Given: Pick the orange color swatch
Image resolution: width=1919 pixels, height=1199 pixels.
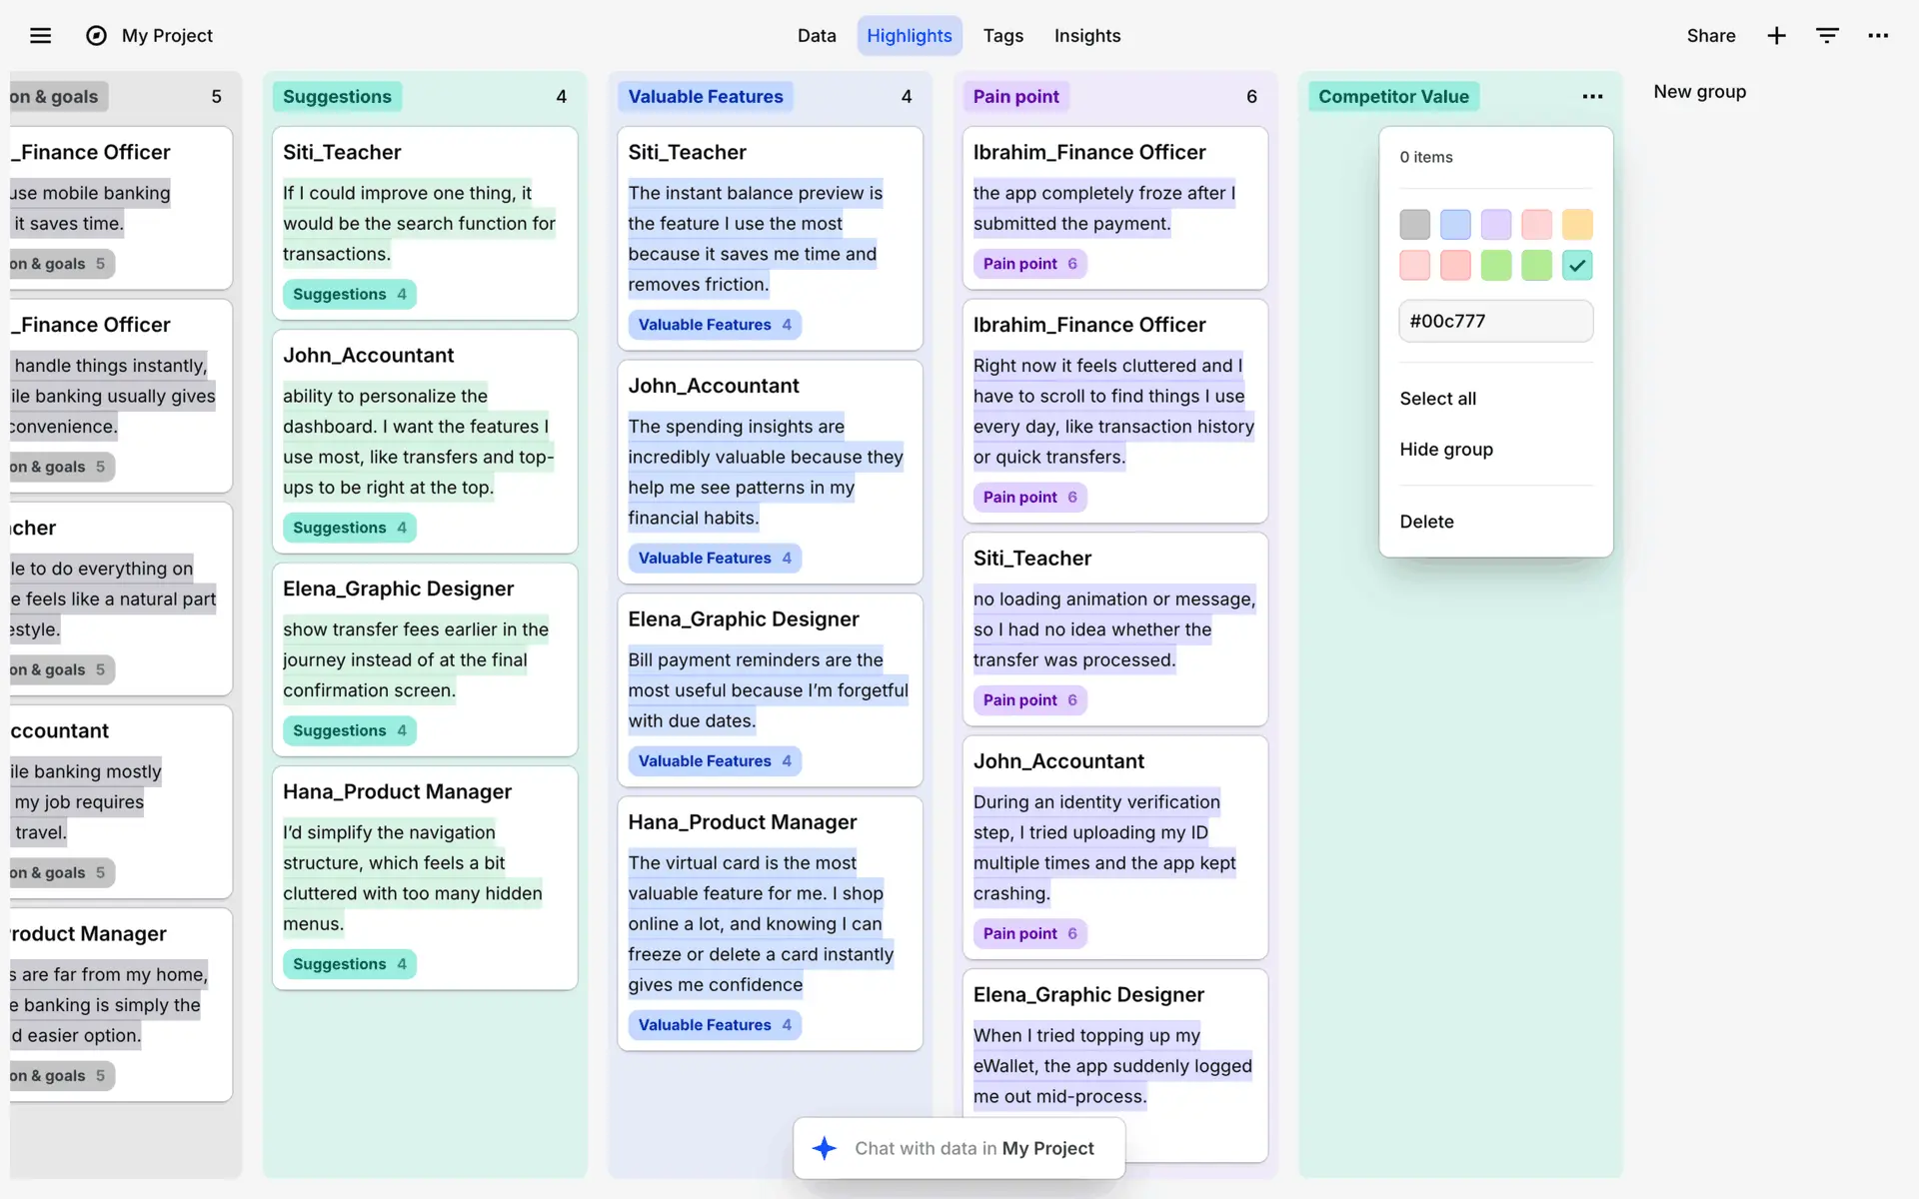Looking at the screenshot, I should pos(1577,225).
